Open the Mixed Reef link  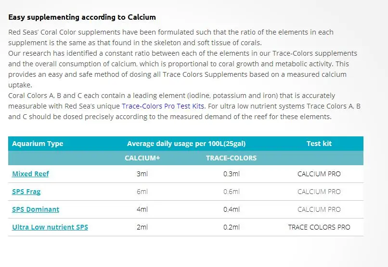coord(30,174)
